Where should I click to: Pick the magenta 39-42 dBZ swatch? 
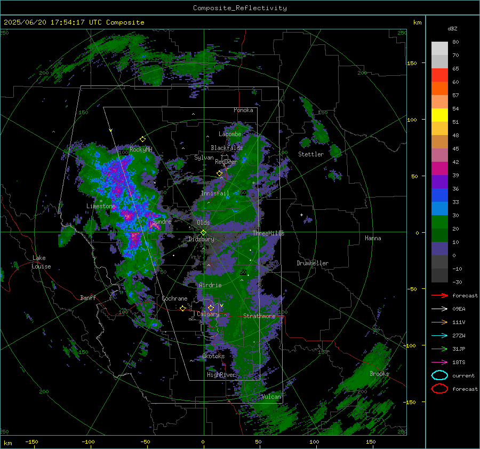point(439,169)
